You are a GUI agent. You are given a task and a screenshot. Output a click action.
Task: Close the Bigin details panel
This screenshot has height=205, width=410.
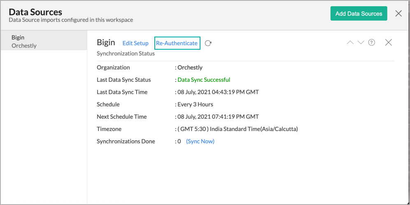click(389, 42)
